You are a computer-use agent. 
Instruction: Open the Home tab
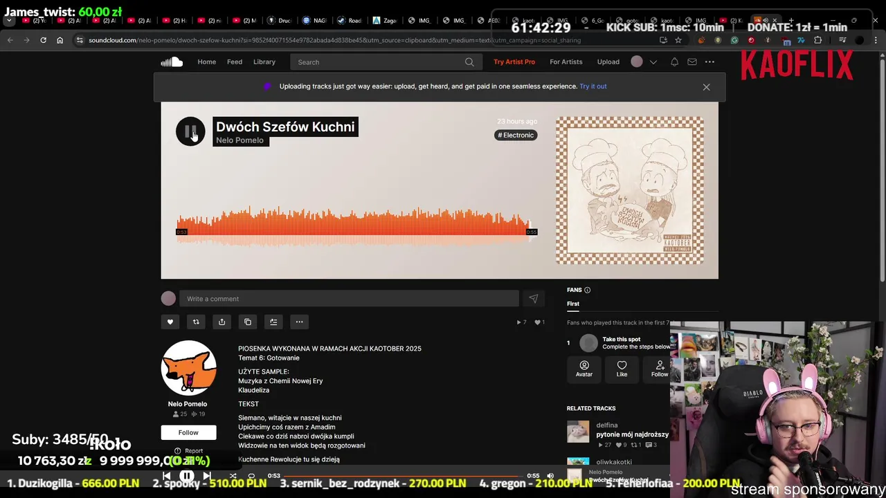[x=206, y=62]
